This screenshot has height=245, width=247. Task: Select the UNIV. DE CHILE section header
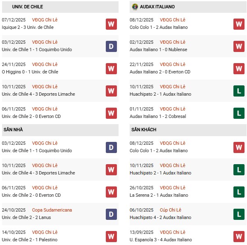[28, 7]
